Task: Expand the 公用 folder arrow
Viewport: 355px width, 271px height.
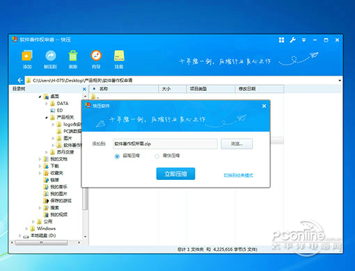Action: [33, 222]
